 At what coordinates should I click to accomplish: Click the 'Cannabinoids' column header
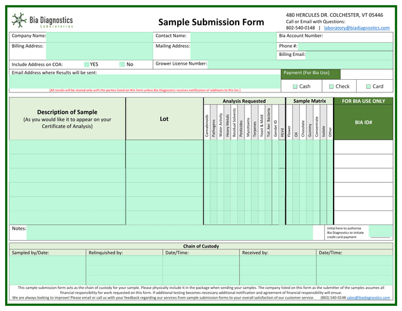pos(207,122)
